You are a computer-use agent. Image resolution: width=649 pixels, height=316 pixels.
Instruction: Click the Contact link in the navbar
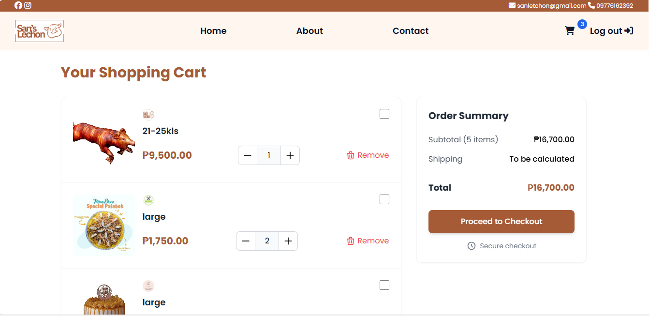(x=411, y=30)
